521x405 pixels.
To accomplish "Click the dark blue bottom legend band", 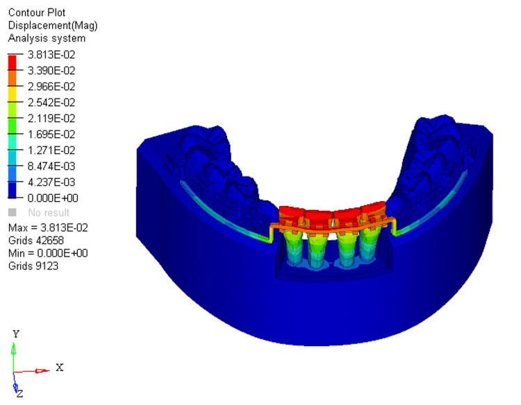I will pyautogui.click(x=13, y=189).
